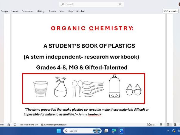Open the Layout ribbon tab
This screenshot has height=135, width=180.
[15, 11]
